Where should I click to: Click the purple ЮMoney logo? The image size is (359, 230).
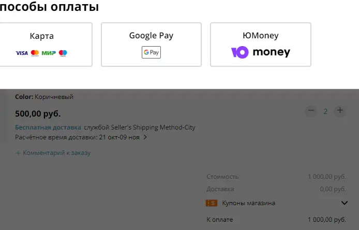(x=240, y=52)
